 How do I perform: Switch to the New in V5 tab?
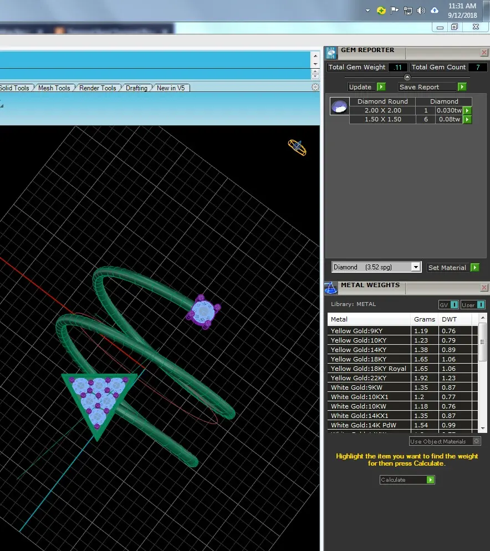tap(171, 88)
